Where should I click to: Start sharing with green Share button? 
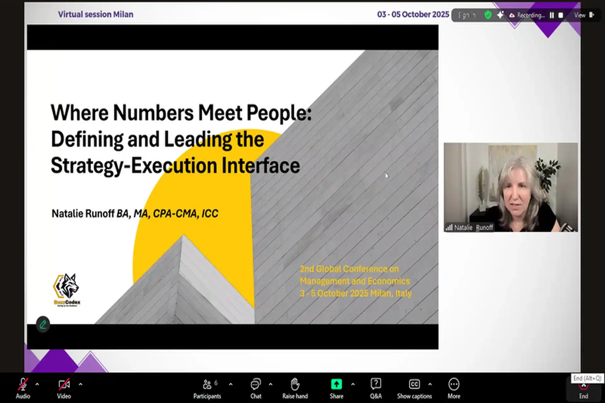click(x=336, y=385)
